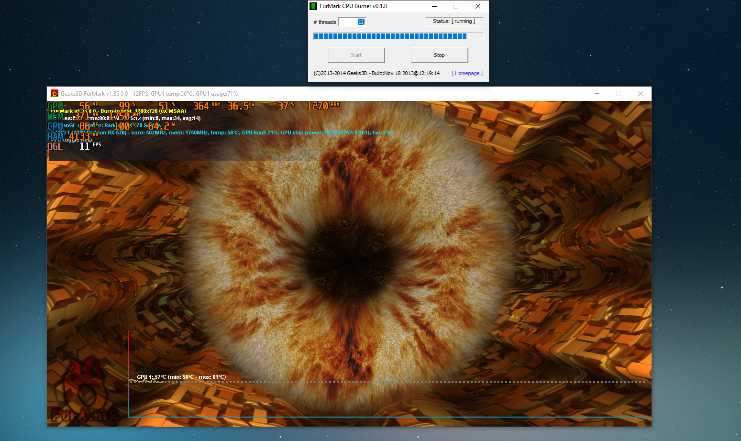Click the '4133 MB' RAM value

pyautogui.click(x=84, y=136)
